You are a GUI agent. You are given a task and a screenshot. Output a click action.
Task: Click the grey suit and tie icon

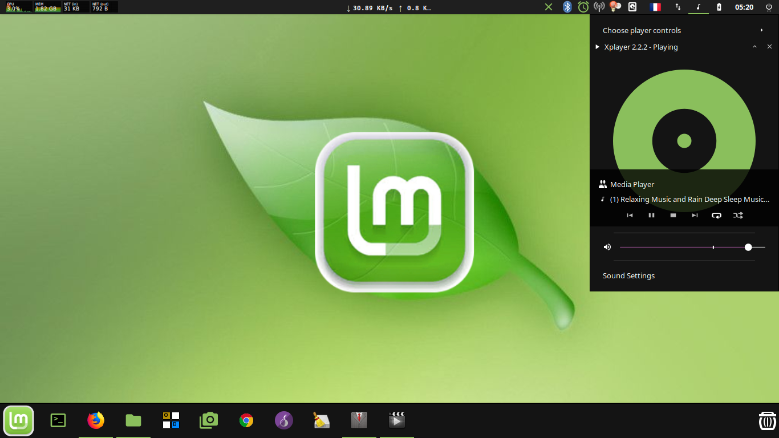pyautogui.click(x=359, y=420)
